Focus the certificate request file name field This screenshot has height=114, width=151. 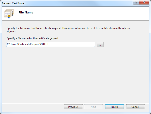(x=51, y=44)
